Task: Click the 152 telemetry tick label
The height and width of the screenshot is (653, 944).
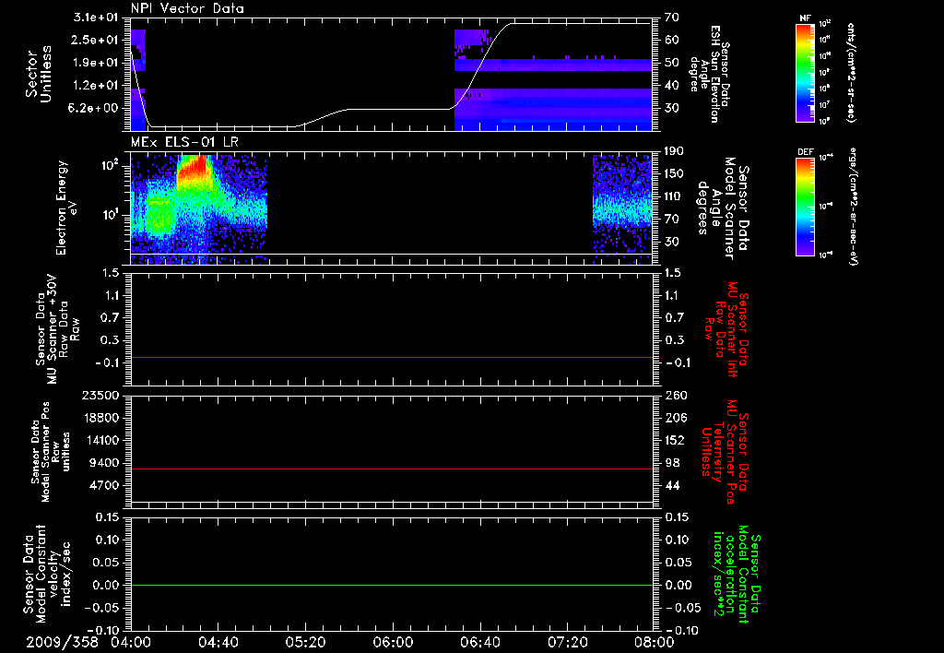Action: point(675,440)
